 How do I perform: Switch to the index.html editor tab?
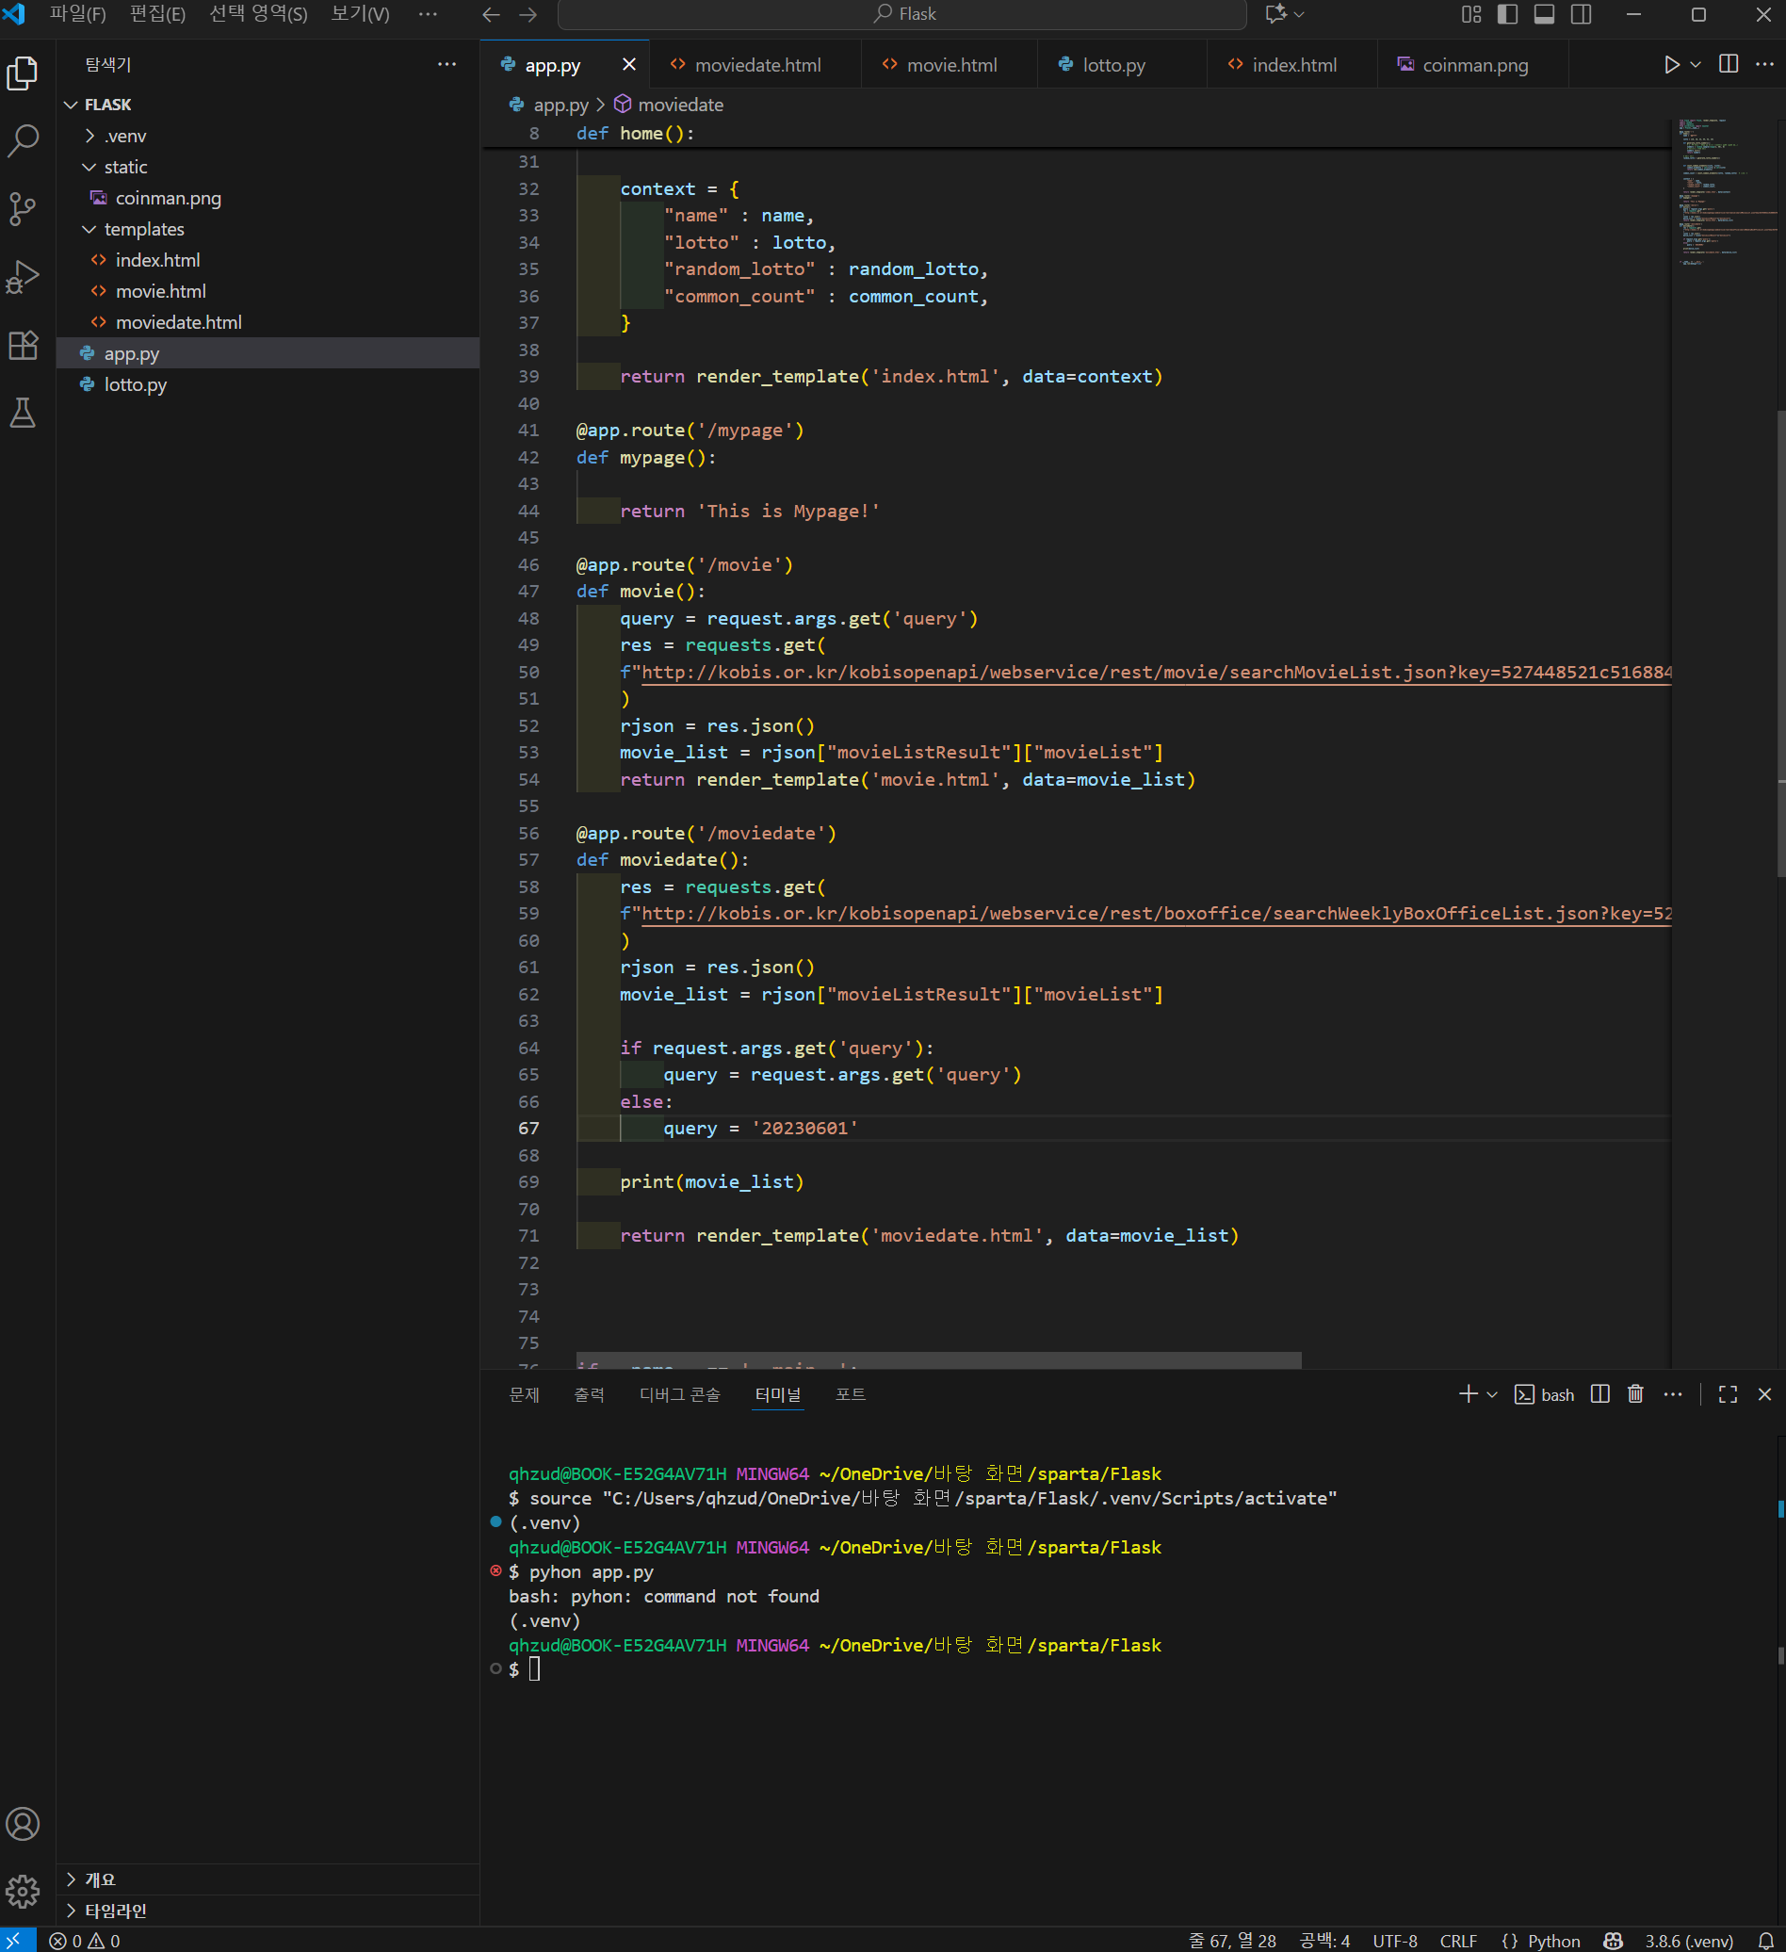pos(1292,65)
